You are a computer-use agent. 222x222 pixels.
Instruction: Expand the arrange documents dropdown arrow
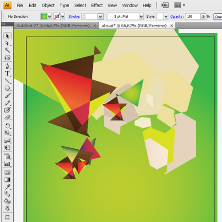pyautogui.click(x=184, y=5)
